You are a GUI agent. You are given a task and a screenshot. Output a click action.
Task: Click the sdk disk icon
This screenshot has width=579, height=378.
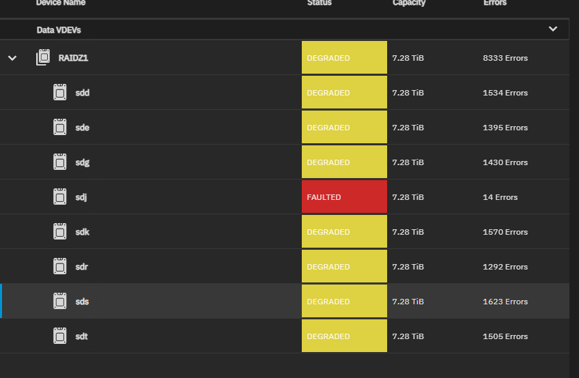60,232
